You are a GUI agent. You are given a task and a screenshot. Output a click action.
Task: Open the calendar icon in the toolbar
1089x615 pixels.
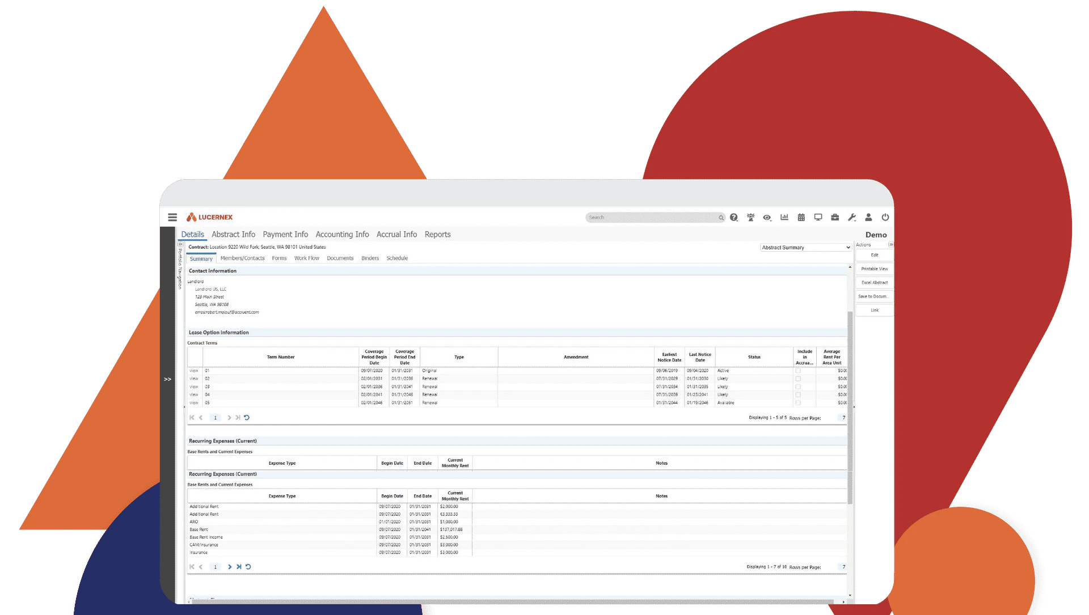point(801,217)
